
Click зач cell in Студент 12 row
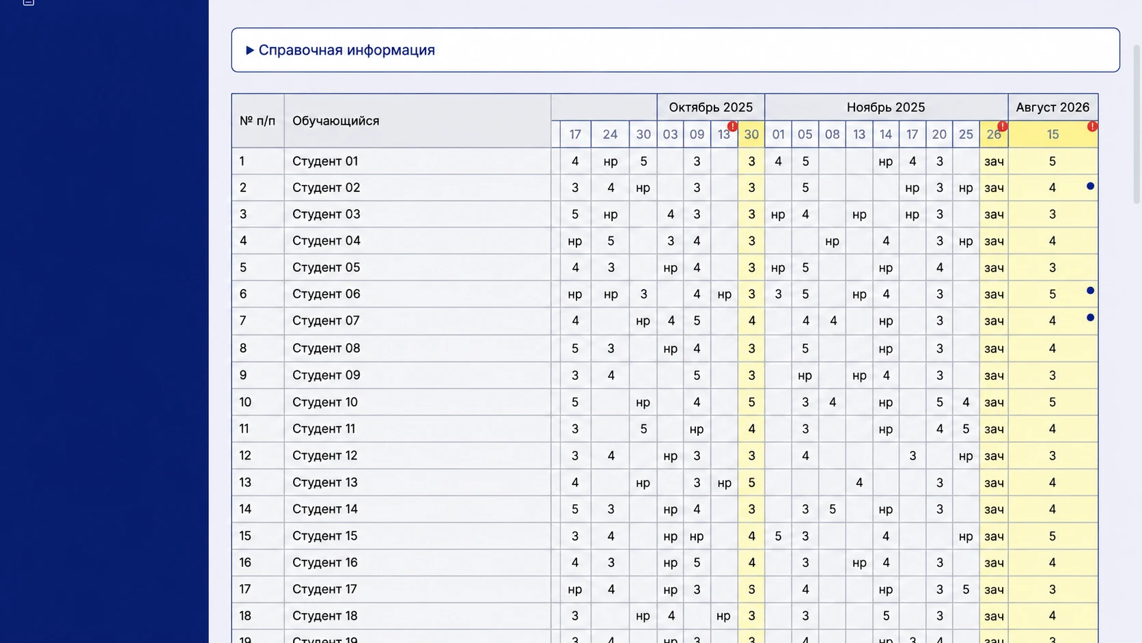click(994, 456)
